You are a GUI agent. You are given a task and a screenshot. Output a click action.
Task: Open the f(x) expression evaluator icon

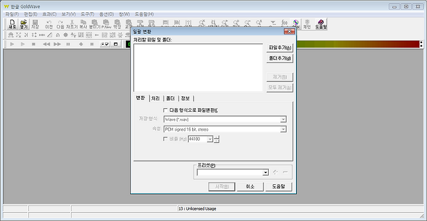(284, 23)
